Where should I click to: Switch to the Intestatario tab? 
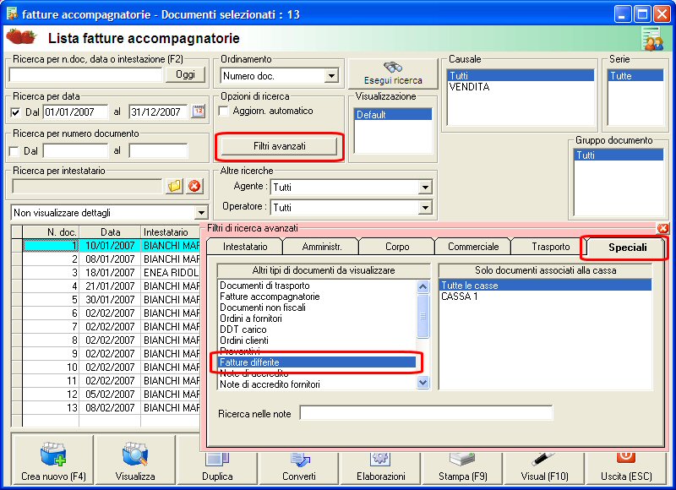point(245,247)
